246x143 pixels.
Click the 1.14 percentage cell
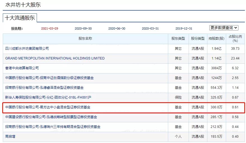coord(235,87)
